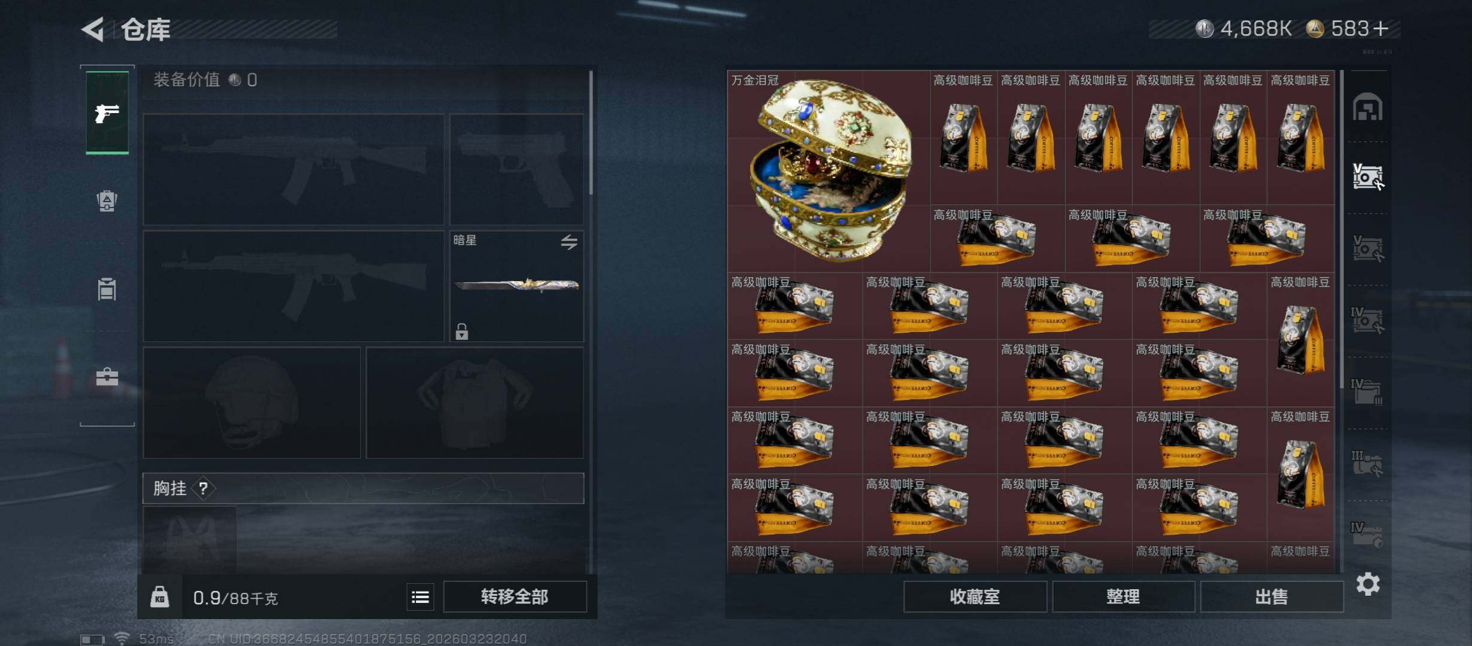Image resolution: width=1472 pixels, height=646 pixels.
Task: Click 整理 to sort the warehouse
Action: (x=1123, y=596)
